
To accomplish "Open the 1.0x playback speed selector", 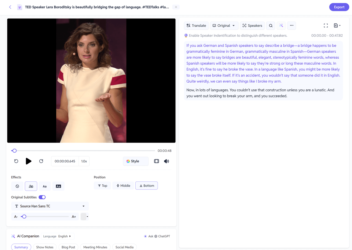I will (84, 161).
